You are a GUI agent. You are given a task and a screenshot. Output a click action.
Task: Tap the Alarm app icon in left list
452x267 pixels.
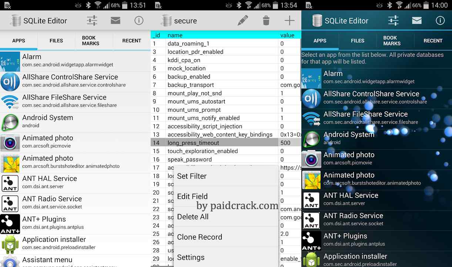(x=10, y=61)
